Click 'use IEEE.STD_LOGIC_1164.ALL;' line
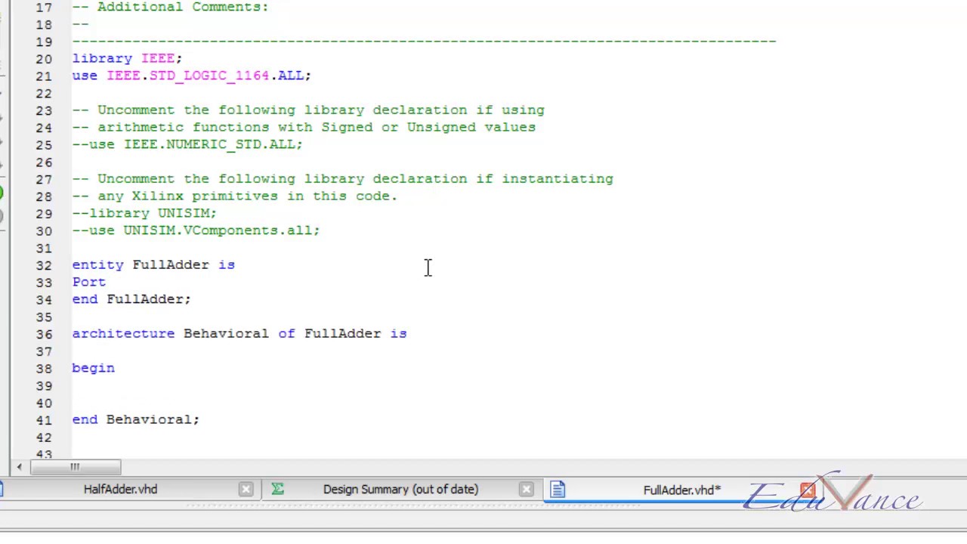 tap(191, 76)
